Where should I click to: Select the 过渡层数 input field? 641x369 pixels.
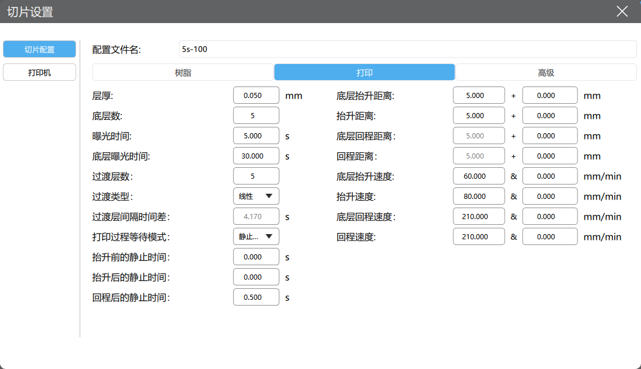256,176
